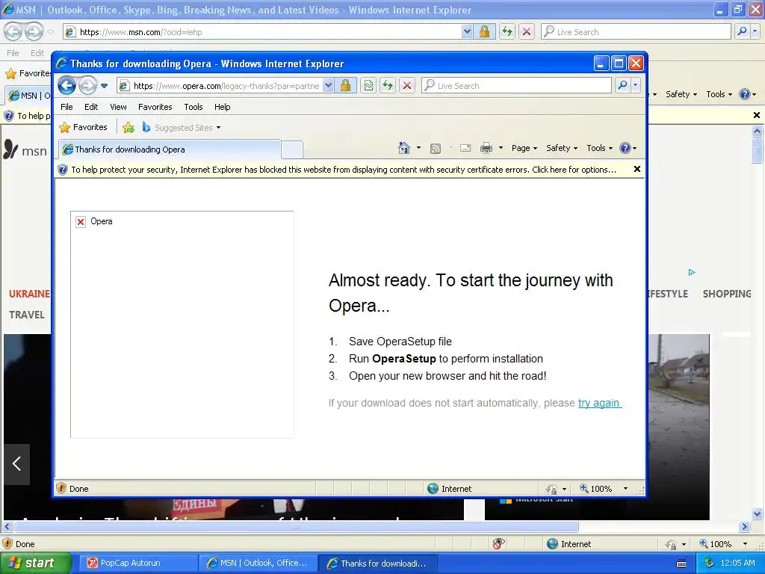Open the Help menu

[222, 107]
